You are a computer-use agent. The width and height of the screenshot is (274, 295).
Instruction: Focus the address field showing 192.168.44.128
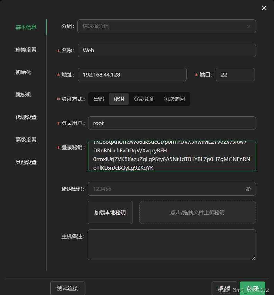pyautogui.click(x=132, y=75)
